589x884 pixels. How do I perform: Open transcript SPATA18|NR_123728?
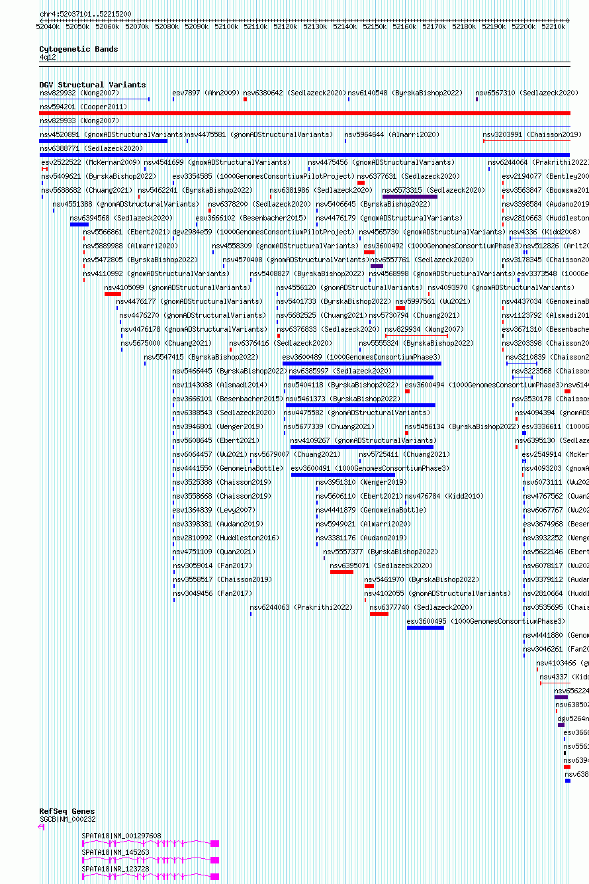tap(115, 869)
